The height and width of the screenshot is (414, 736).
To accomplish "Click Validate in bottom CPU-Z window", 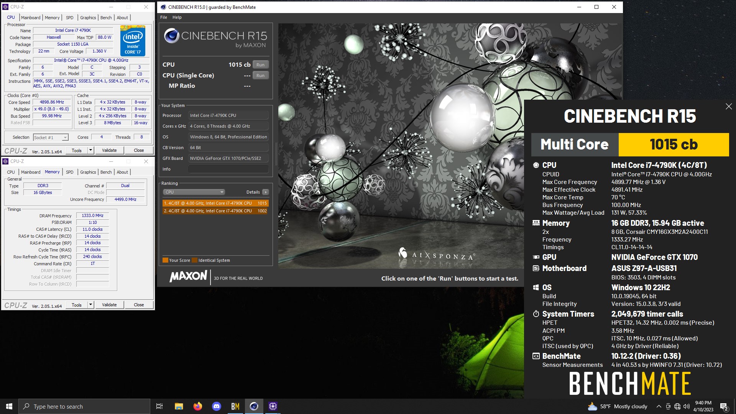I will pyautogui.click(x=109, y=305).
